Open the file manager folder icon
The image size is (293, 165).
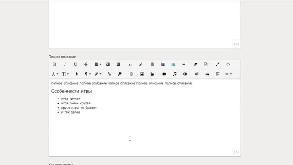(x=152, y=74)
